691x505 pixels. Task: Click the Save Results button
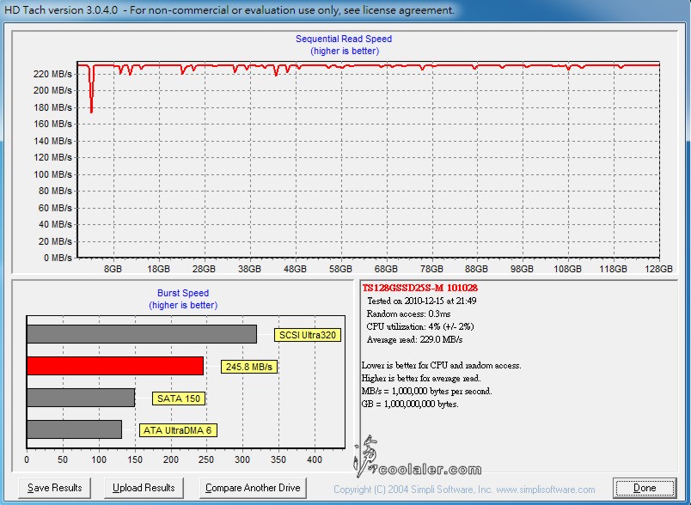55,488
